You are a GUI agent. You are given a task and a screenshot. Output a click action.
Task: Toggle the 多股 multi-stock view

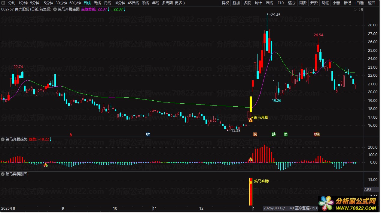click(247, 3)
